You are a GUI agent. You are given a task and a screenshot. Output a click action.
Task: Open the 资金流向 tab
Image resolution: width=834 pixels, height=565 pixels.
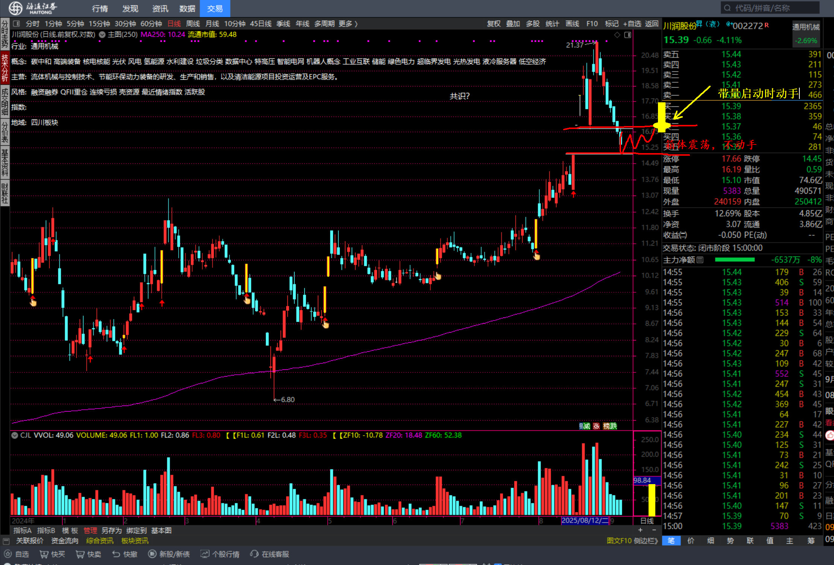[x=65, y=541]
